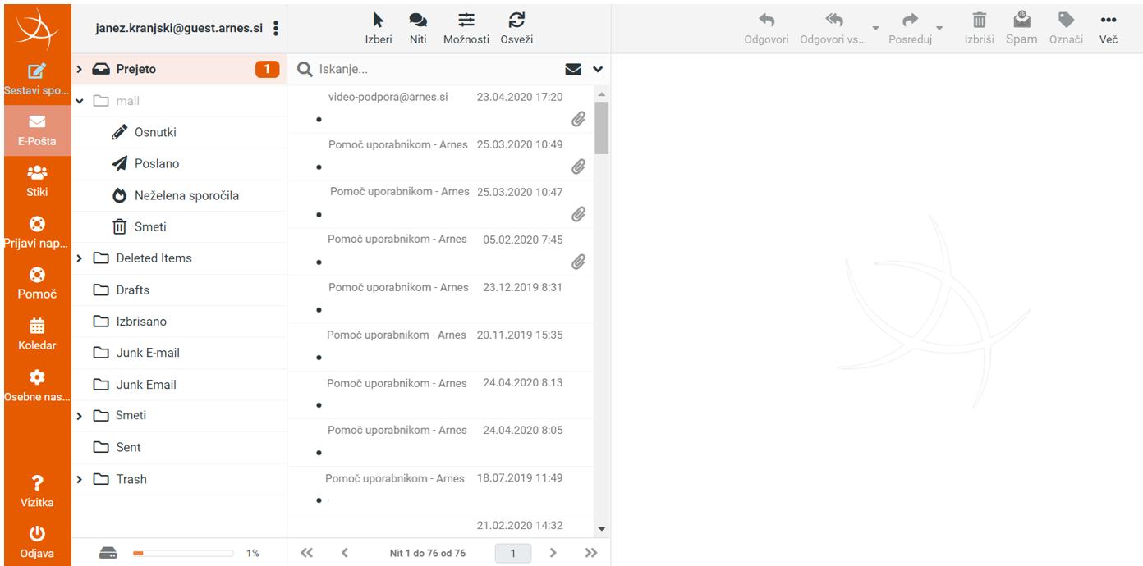Open message dated 25.03.2020 10:49
The height and width of the screenshot is (566, 1143).
tap(440, 157)
